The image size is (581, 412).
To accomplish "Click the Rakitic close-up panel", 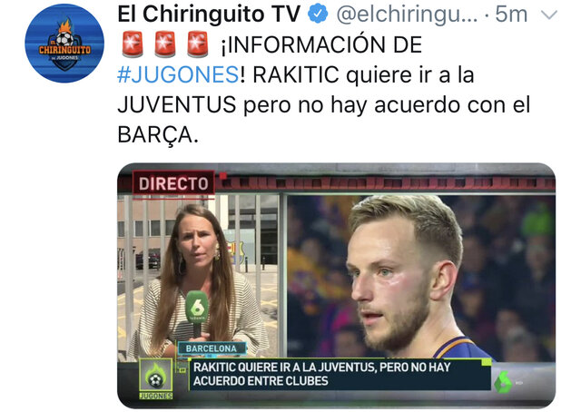I will click(x=420, y=277).
